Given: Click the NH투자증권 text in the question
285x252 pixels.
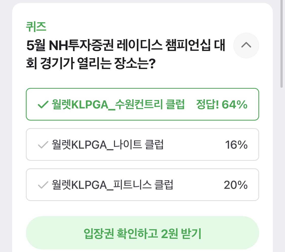Looking at the screenshot, I should 81,46.
